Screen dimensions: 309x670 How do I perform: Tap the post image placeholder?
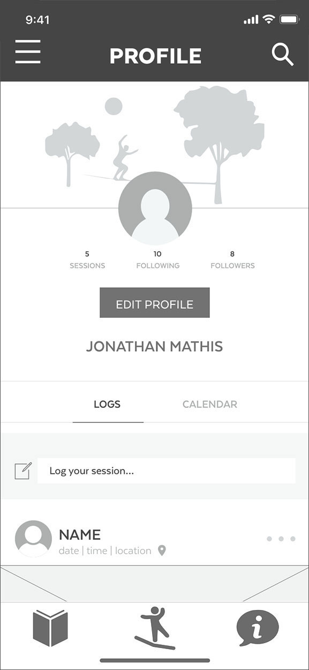(155, 583)
